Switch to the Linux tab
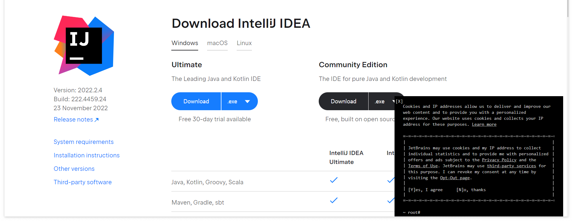 point(244,43)
